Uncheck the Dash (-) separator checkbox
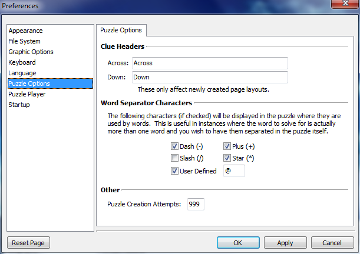This screenshot has width=360, height=254. pos(174,146)
